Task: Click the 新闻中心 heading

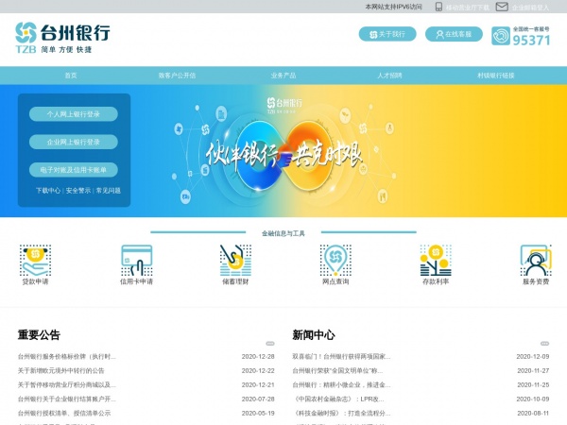Action: 314,334
